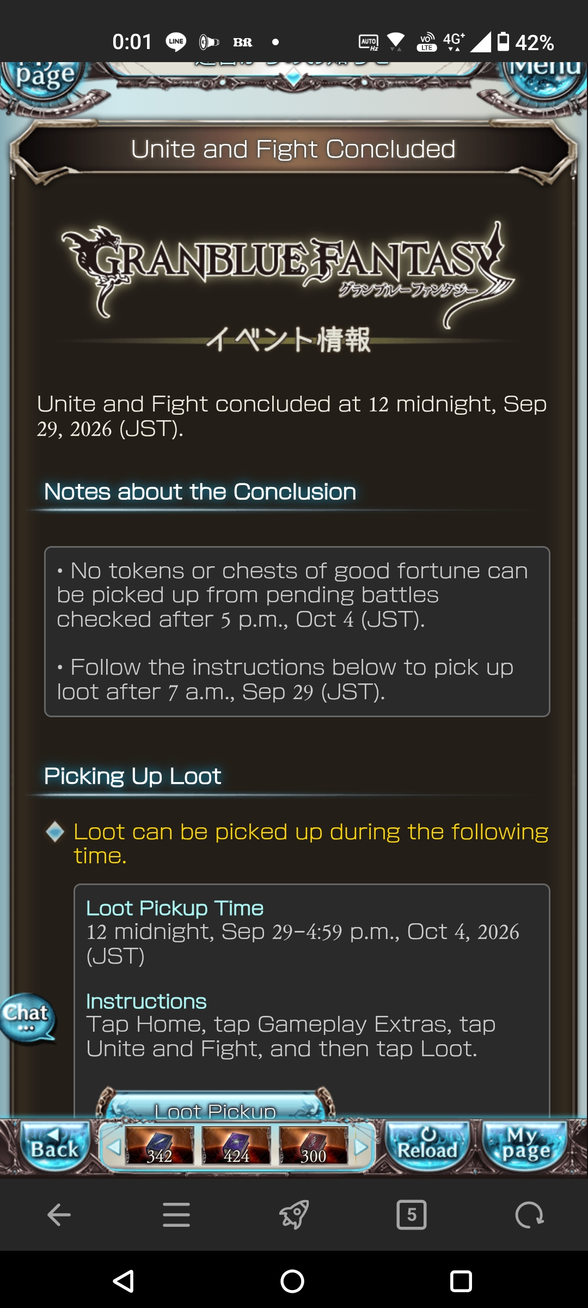This screenshot has width=588, height=1308.
Task: Tap the Android recent apps square
Action: tap(461, 1281)
